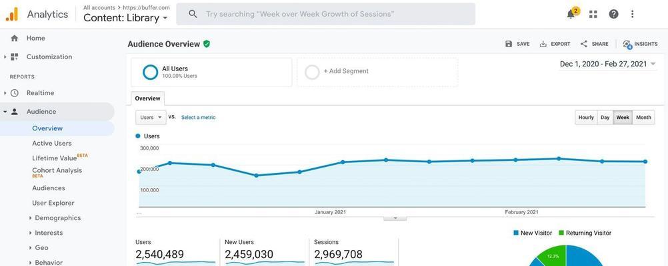Collapse chart using the arrow handle below
The height and width of the screenshot is (266, 668).
click(x=395, y=218)
